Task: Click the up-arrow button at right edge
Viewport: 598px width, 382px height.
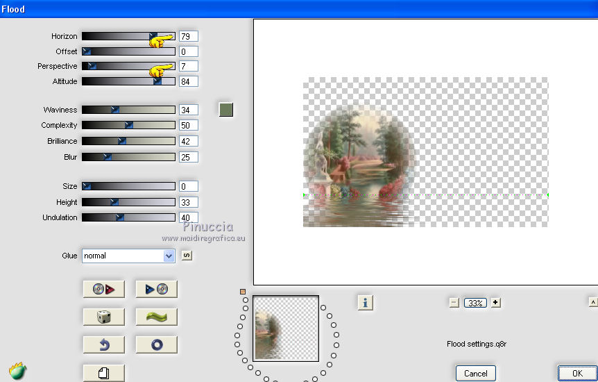Action: (x=593, y=303)
